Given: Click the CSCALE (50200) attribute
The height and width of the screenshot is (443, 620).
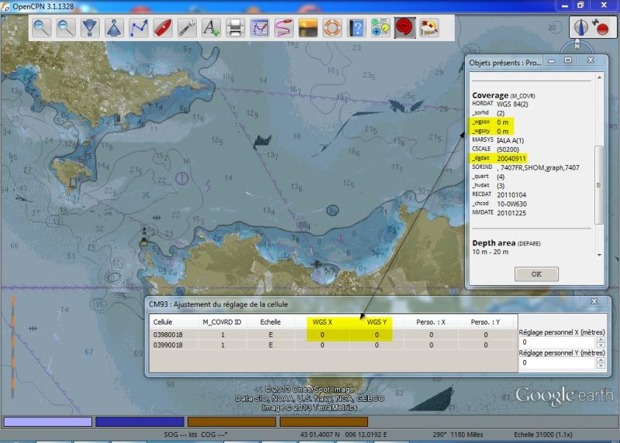Looking at the screenshot, I should point(495,149).
